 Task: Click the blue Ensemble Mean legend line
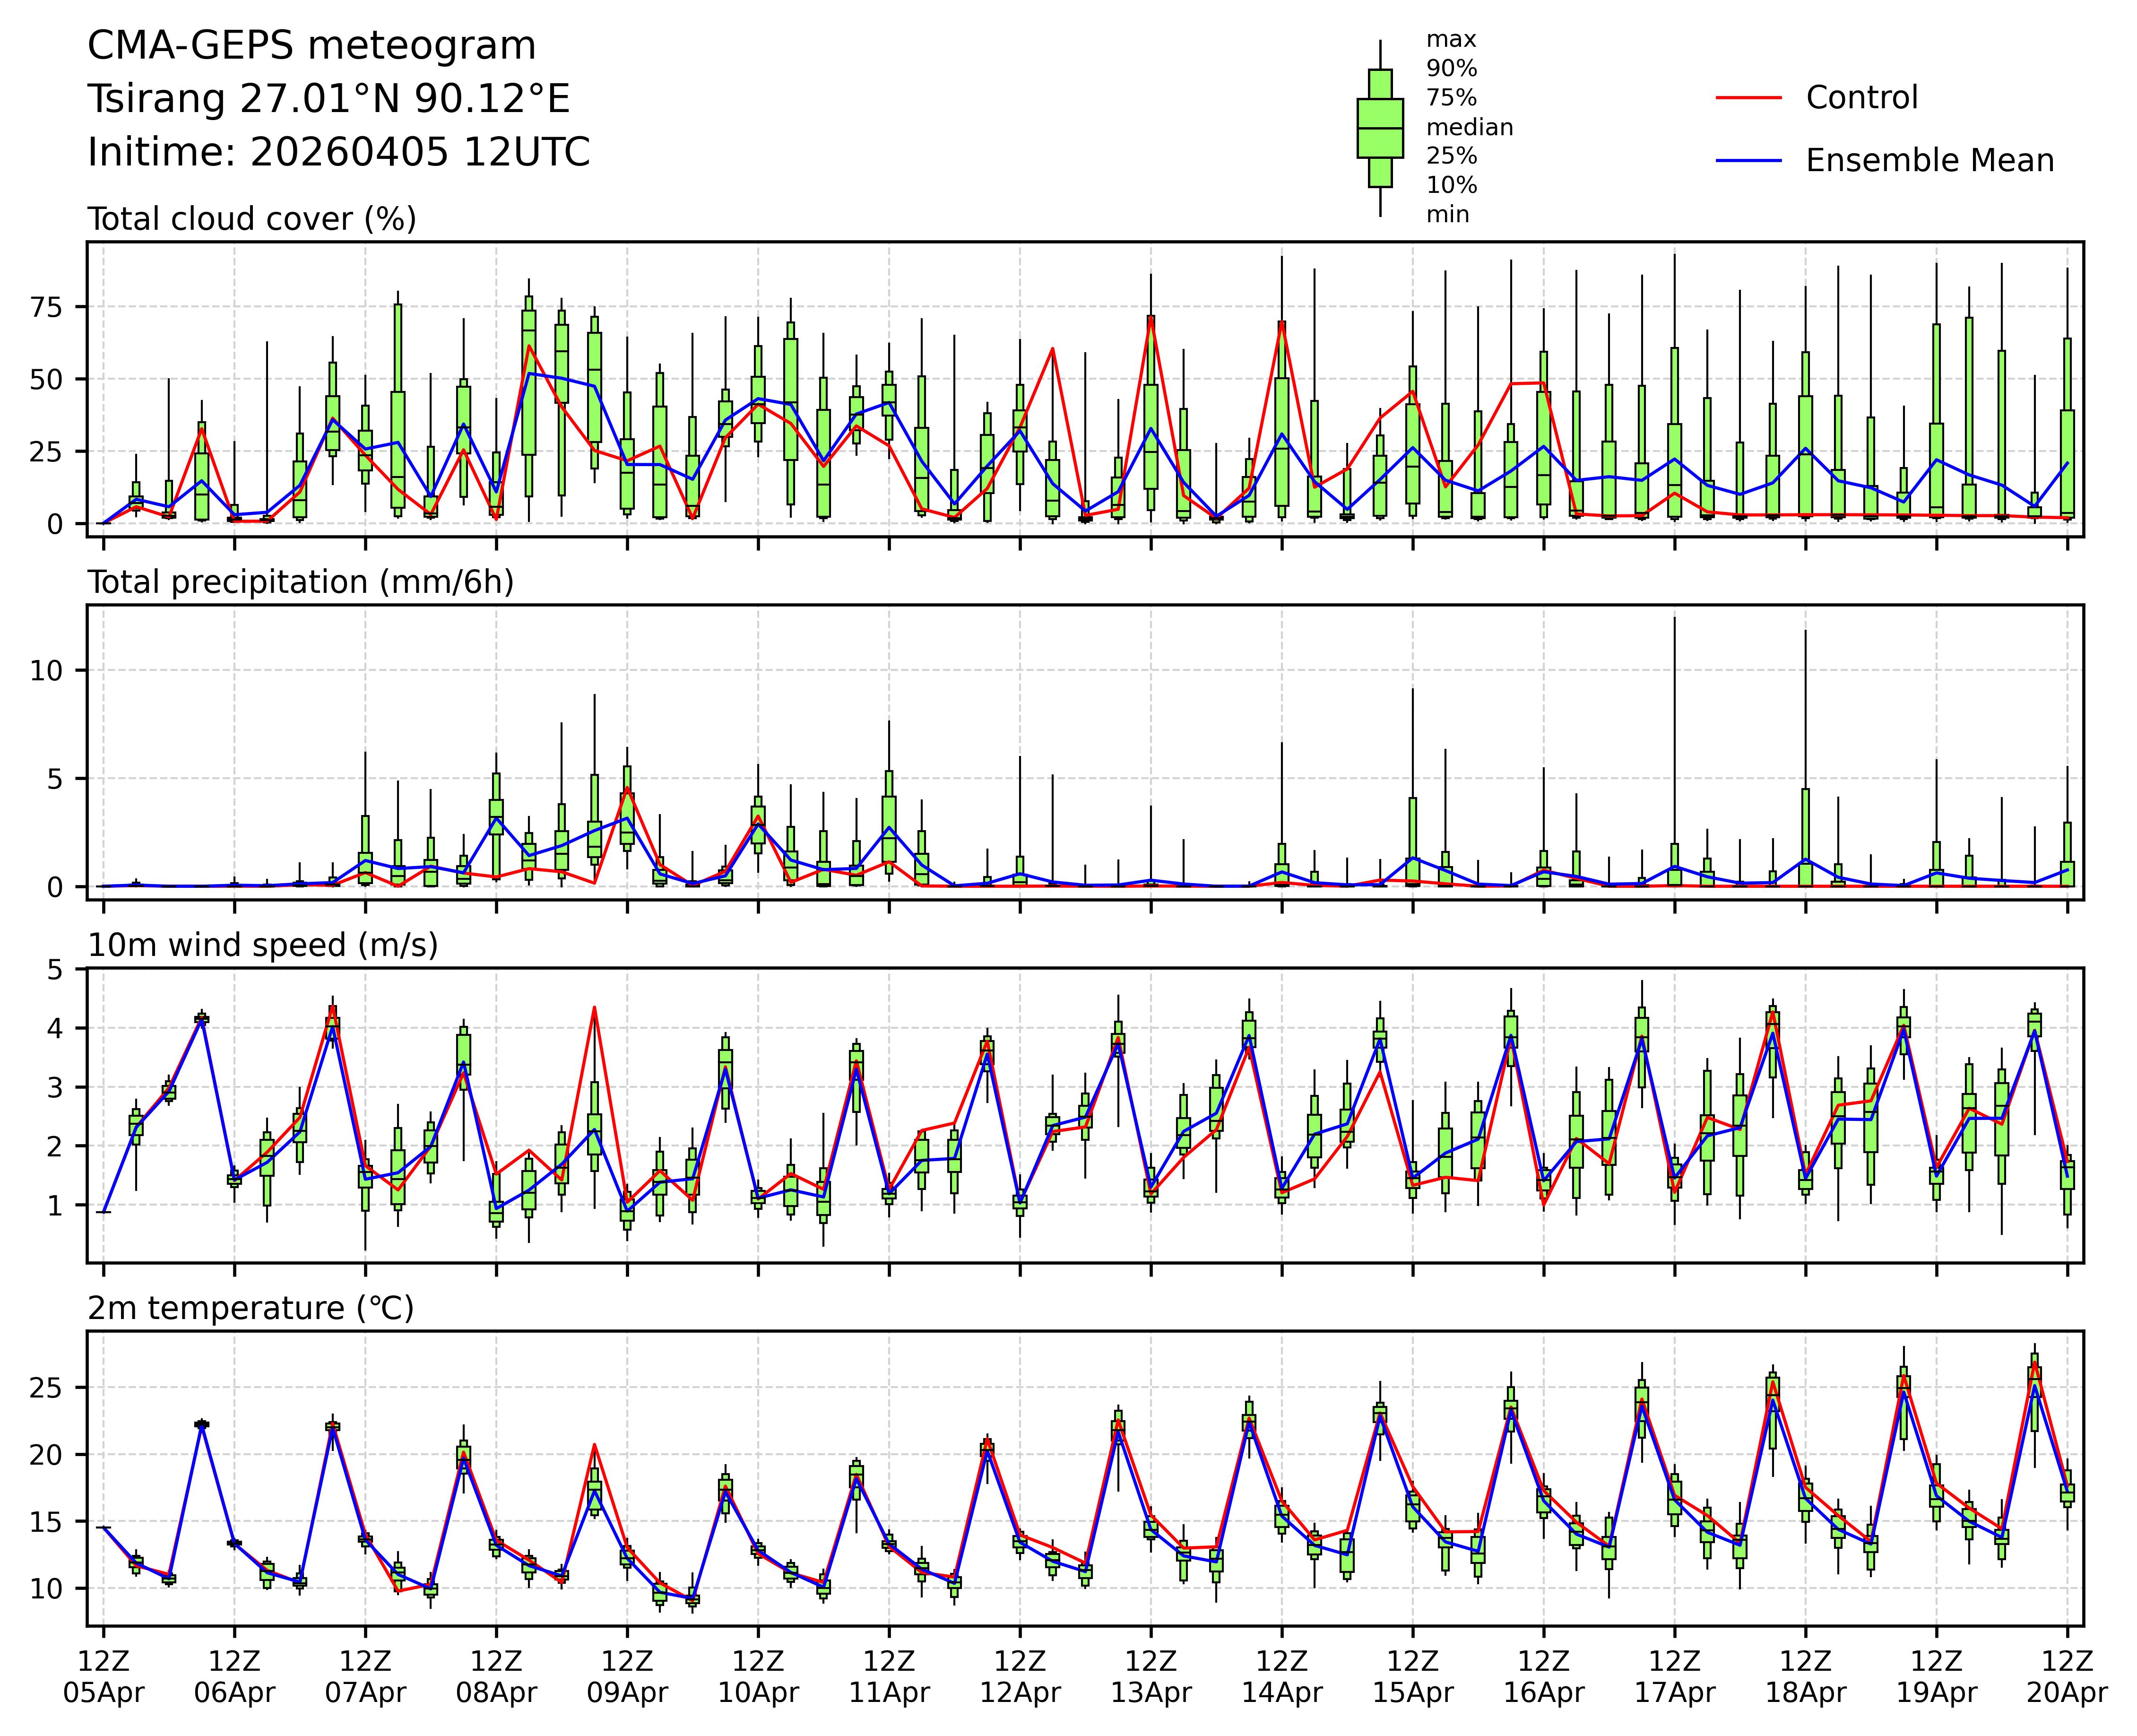(1748, 160)
